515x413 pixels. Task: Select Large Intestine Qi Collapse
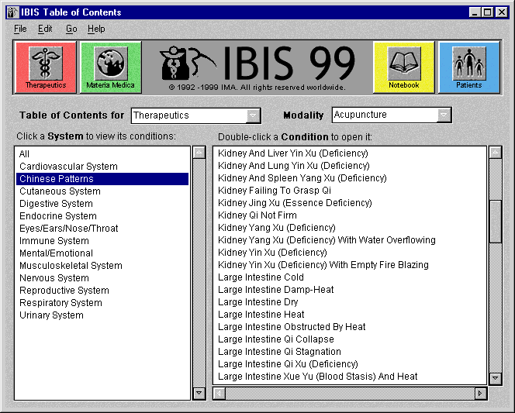[x=350, y=339]
